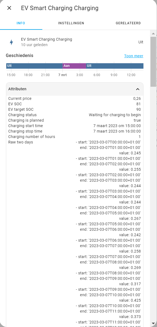Click the Geschiedenis section heading
Image resolution: width=157 pixels, height=327 pixels.
click(20, 55)
